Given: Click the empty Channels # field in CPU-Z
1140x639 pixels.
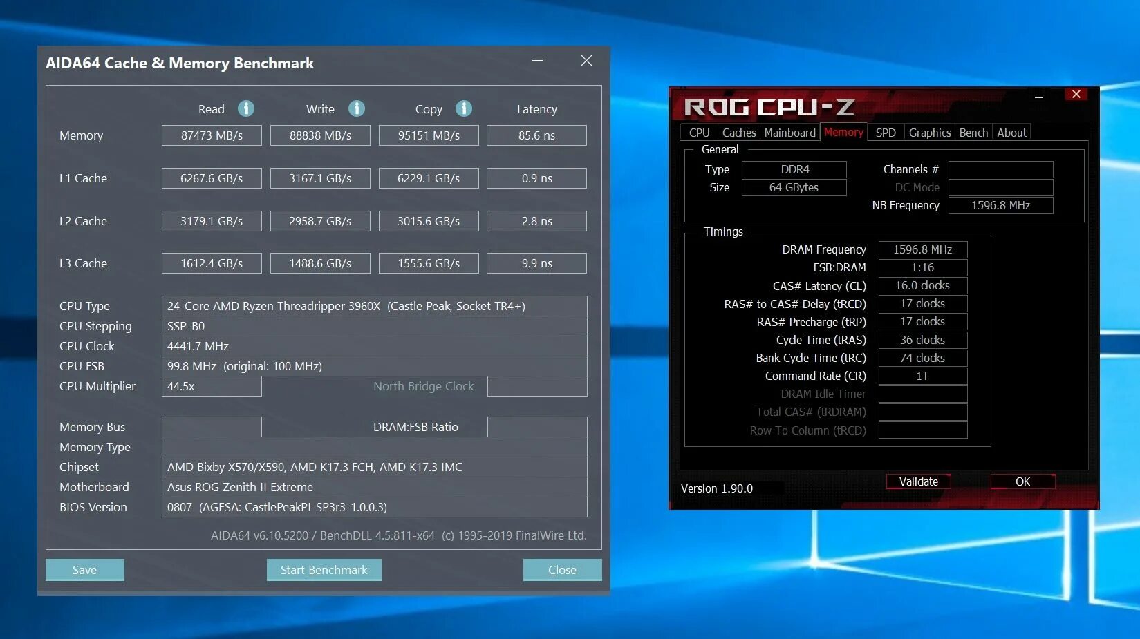Looking at the screenshot, I should coord(1000,169).
